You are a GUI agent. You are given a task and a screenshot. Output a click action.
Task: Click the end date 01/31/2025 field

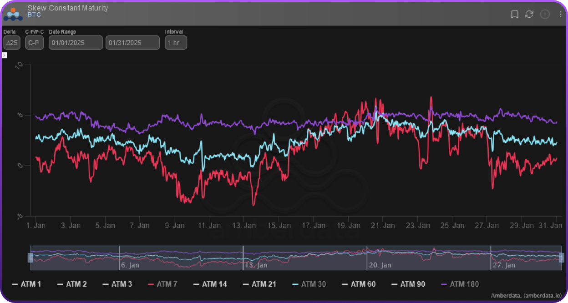132,43
